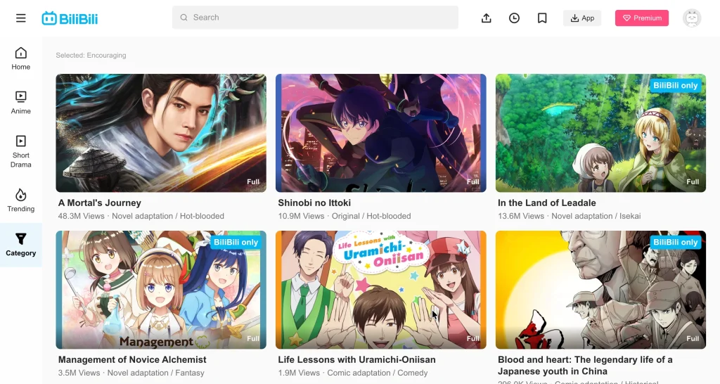The height and width of the screenshot is (384, 720).
Task: Click '10.9M Views · Original / Hot-blooded' text
Action: [345, 216]
